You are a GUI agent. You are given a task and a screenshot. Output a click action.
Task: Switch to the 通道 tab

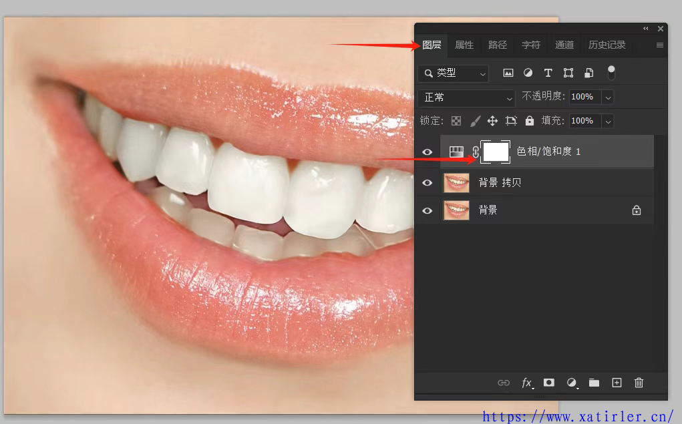564,45
